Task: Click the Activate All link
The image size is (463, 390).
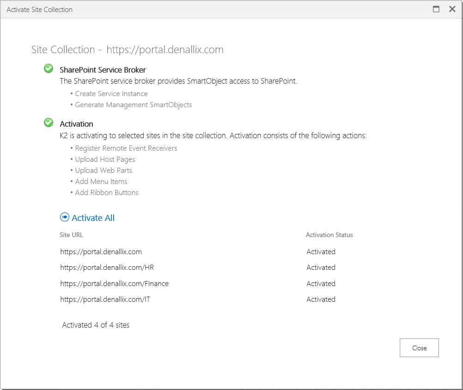Action: pos(93,218)
